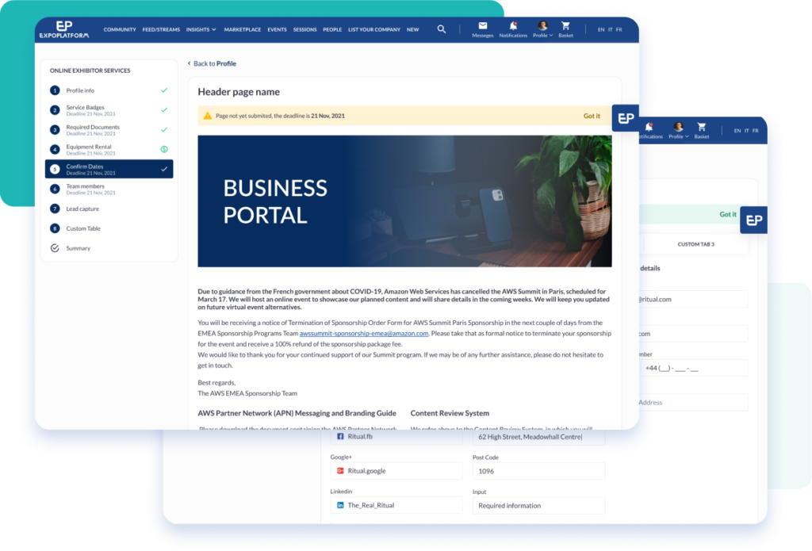Viewport: 812px width, 551px height.
Task: Select the Required Documents step
Action: pos(109,129)
